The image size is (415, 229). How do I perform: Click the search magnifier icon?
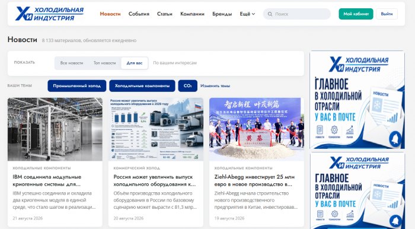coord(270,14)
